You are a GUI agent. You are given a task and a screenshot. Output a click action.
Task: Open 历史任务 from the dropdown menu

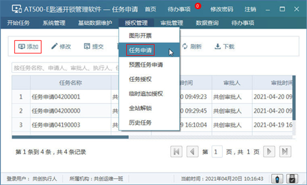click(140, 123)
